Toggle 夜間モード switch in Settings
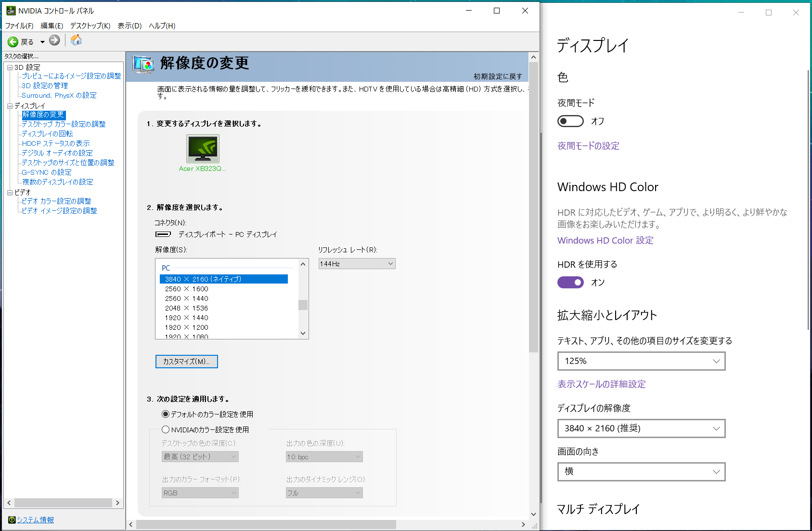 click(x=570, y=121)
